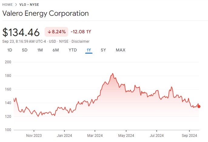The image size is (208, 142).
Task: Click the active 1Y tab
Action: coord(89,50)
